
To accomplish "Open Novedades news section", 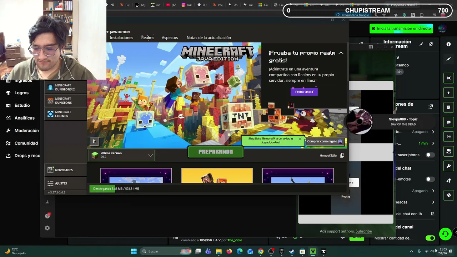I will click(x=65, y=170).
